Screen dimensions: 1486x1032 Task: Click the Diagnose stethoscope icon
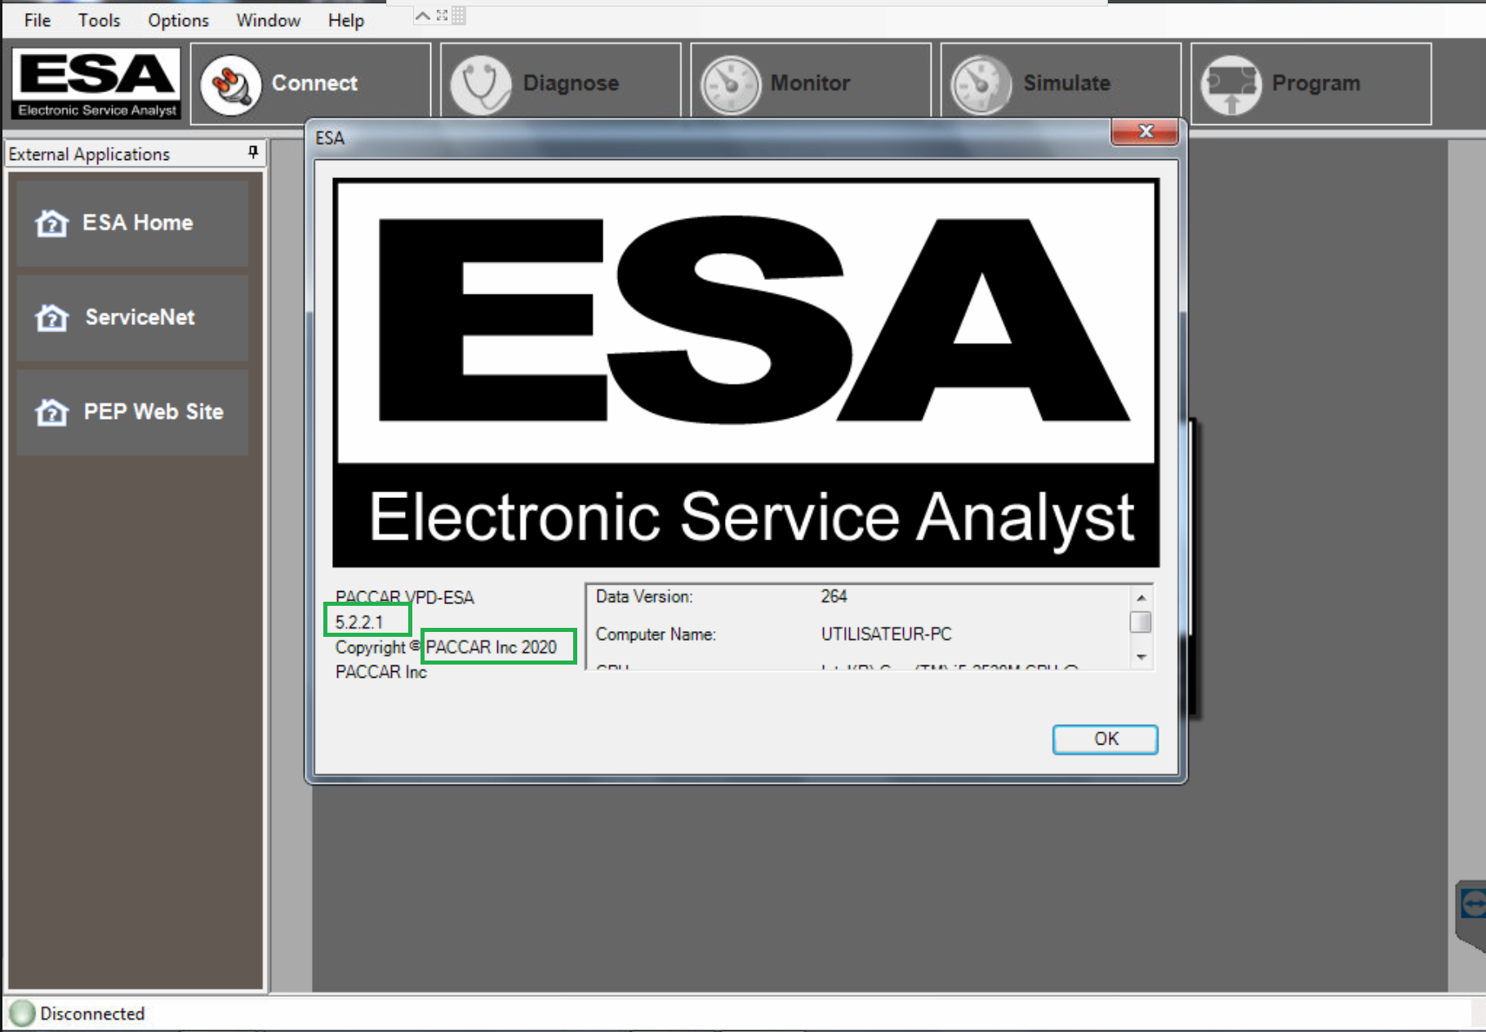click(481, 85)
